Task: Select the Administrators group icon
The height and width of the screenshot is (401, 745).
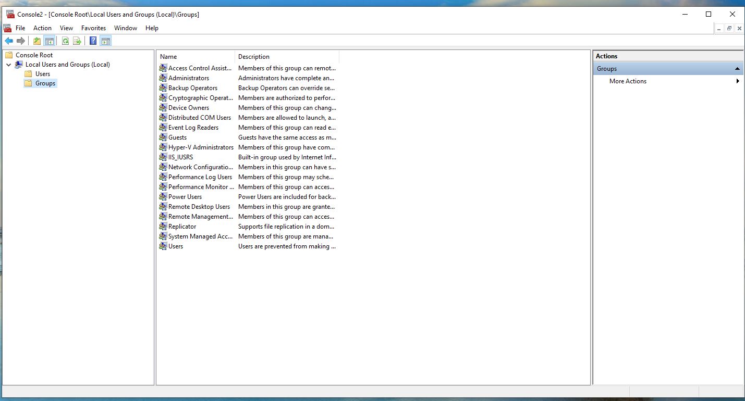Action: pos(163,78)
